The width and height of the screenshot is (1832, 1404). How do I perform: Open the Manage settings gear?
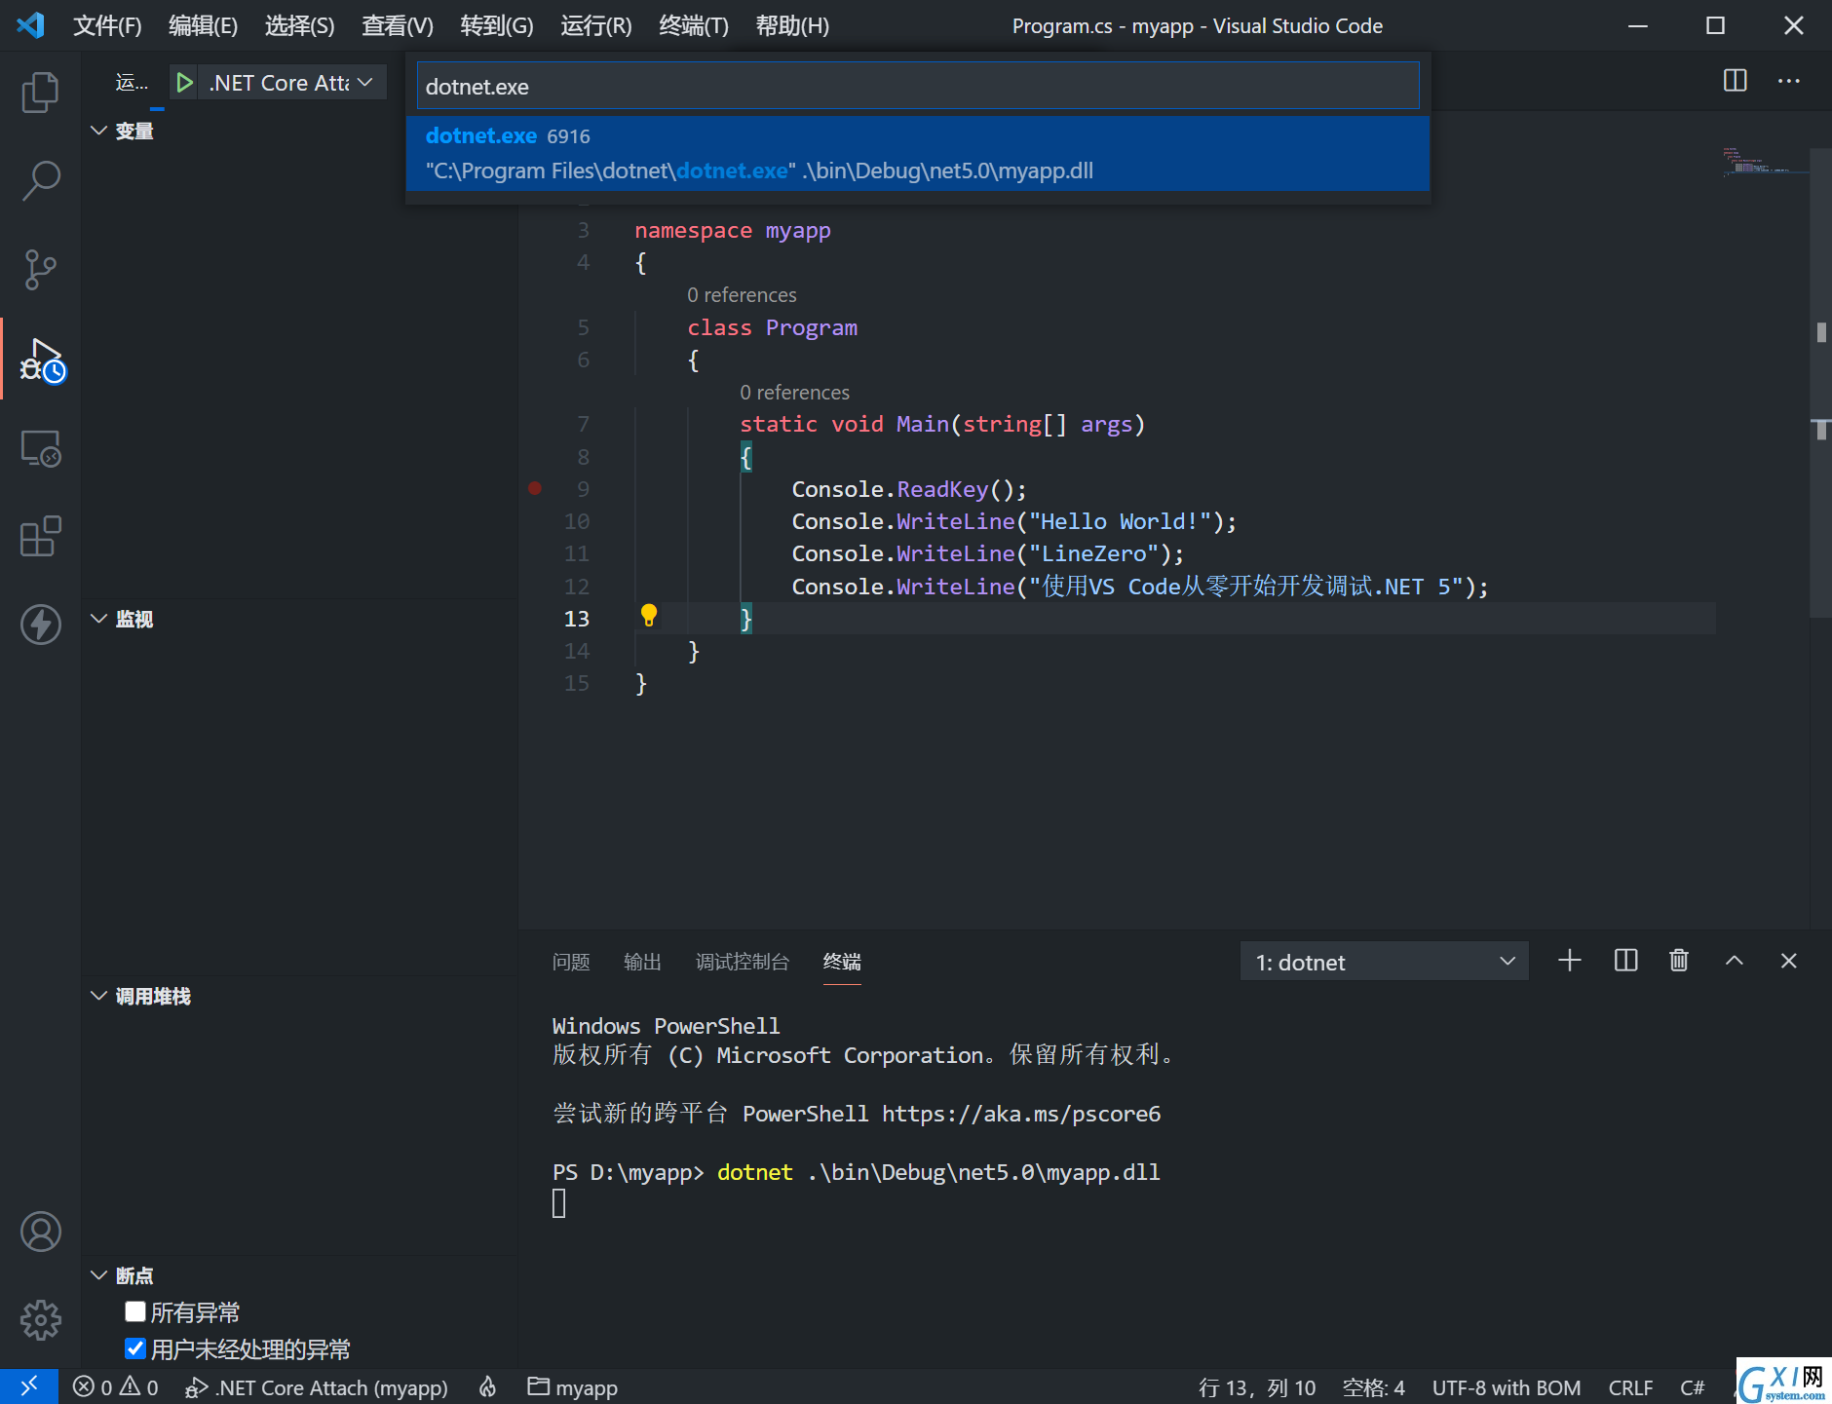click(40, 1320)
